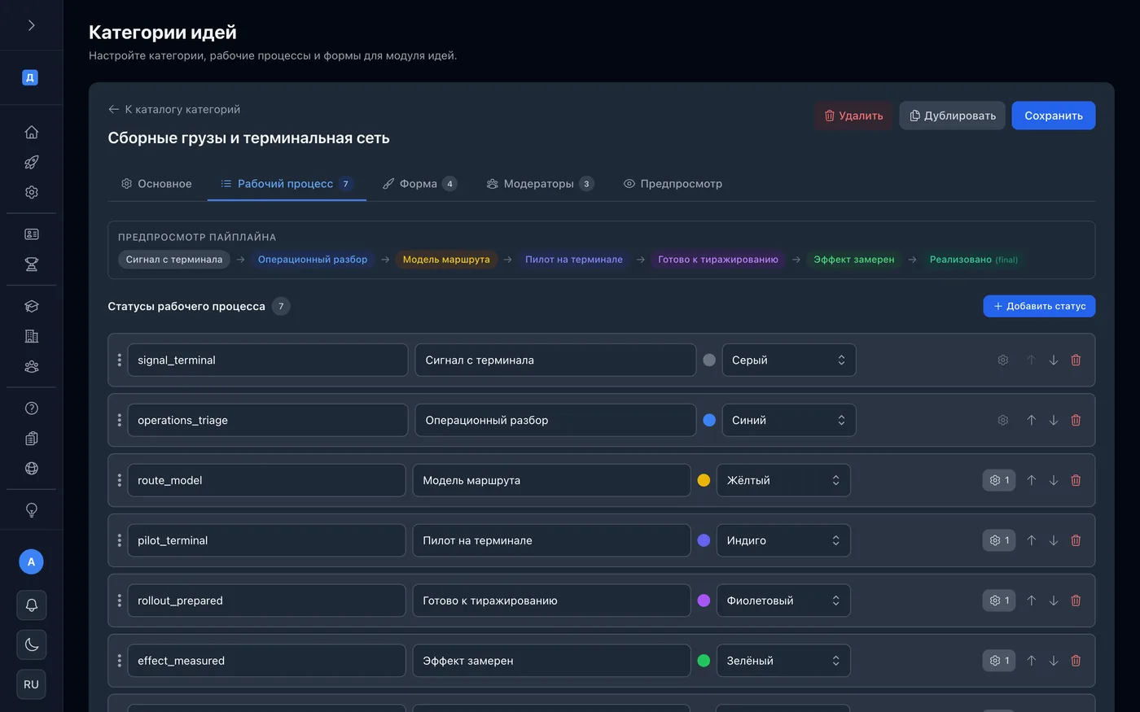This screenshot has width=1140, height=712.
Task: Grab drag handle of effect_measured row
Action: tap(119, 661)
